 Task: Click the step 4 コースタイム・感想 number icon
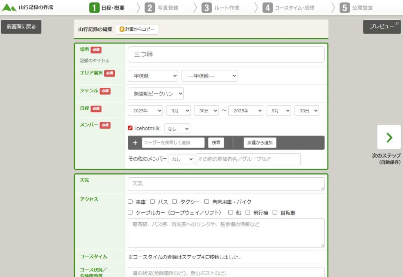(268, 8)
